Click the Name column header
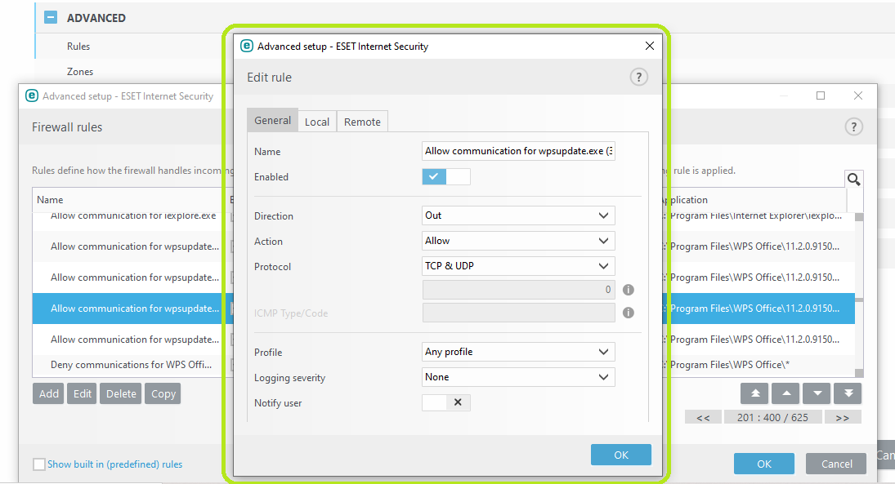Image resolution: width=895 pixels, height=484 pixels. point(50,199)
